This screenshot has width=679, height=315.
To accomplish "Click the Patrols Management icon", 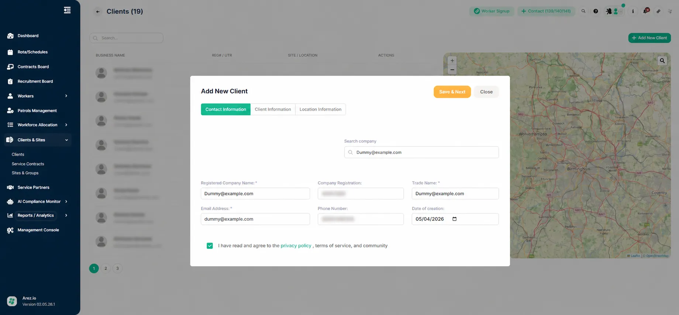I will (x=10, y=111).
